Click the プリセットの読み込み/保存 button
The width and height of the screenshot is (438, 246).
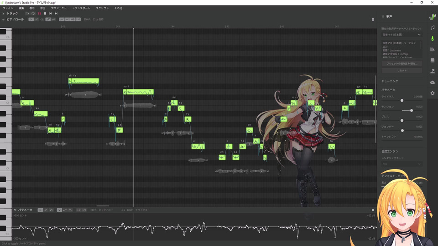pos(401,64)
